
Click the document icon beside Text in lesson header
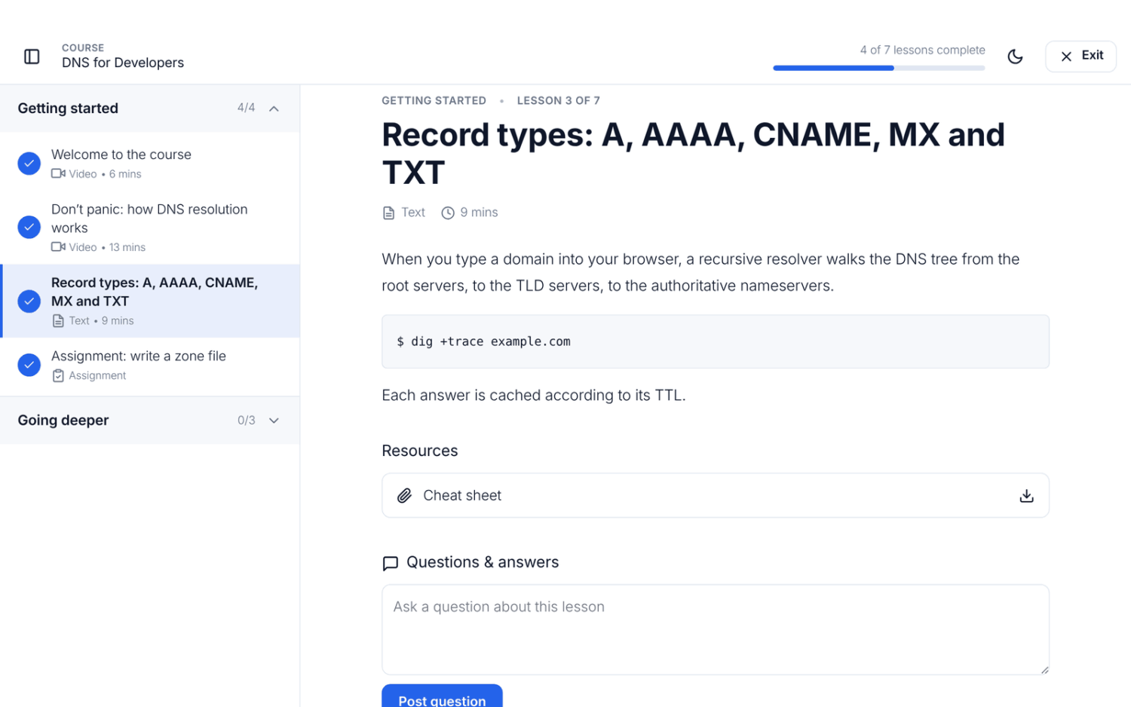(388, 213)
